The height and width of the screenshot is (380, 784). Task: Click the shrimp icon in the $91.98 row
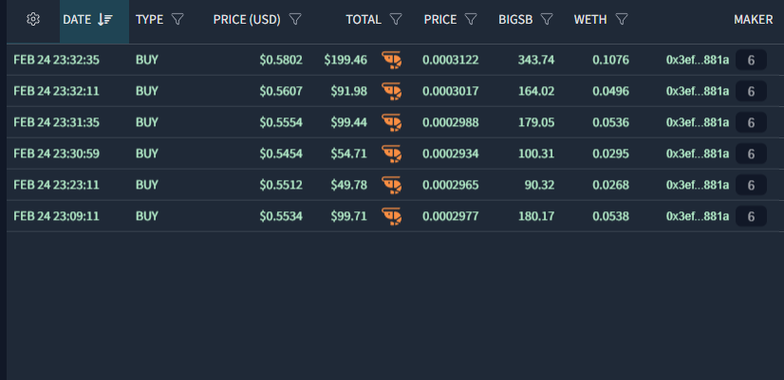[392, 91]
